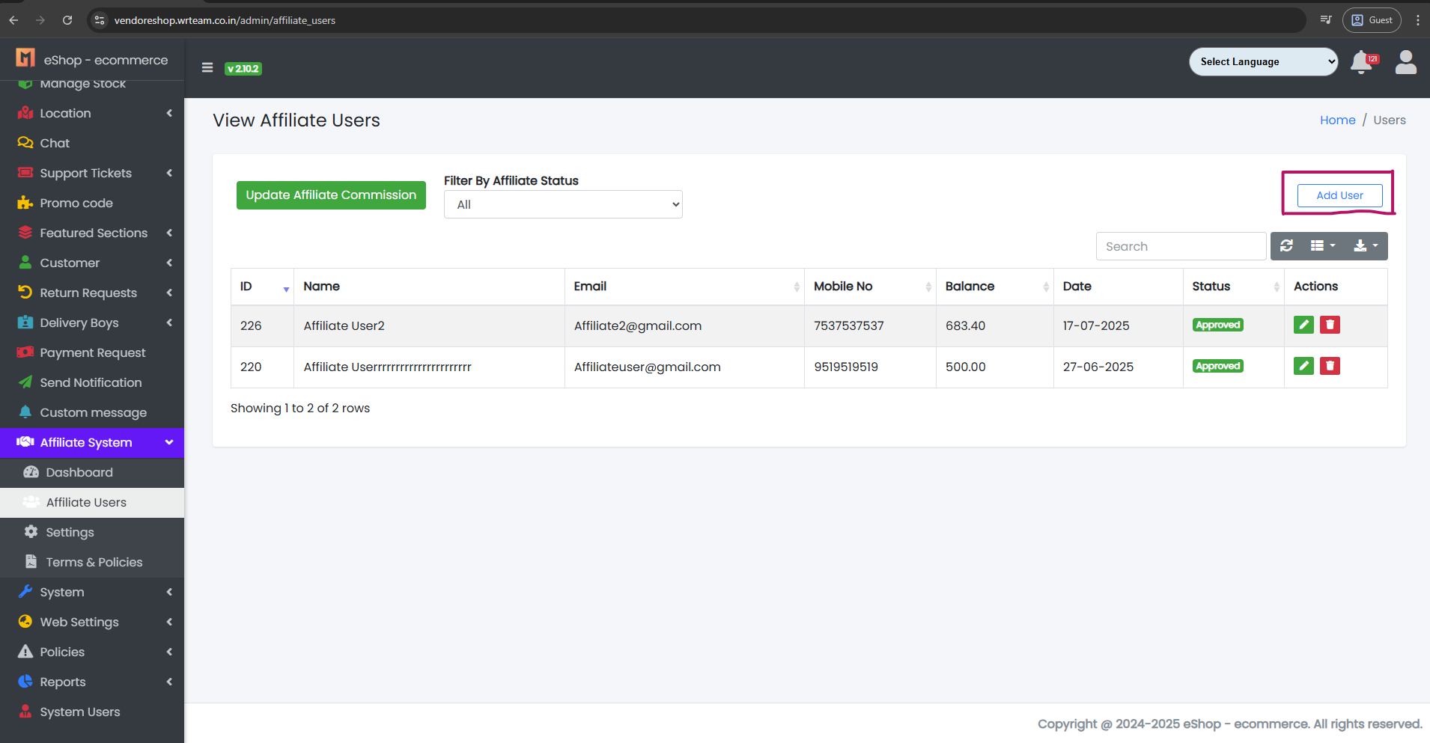Click the Update Affiliate Commission button

[x=331, y=195]
